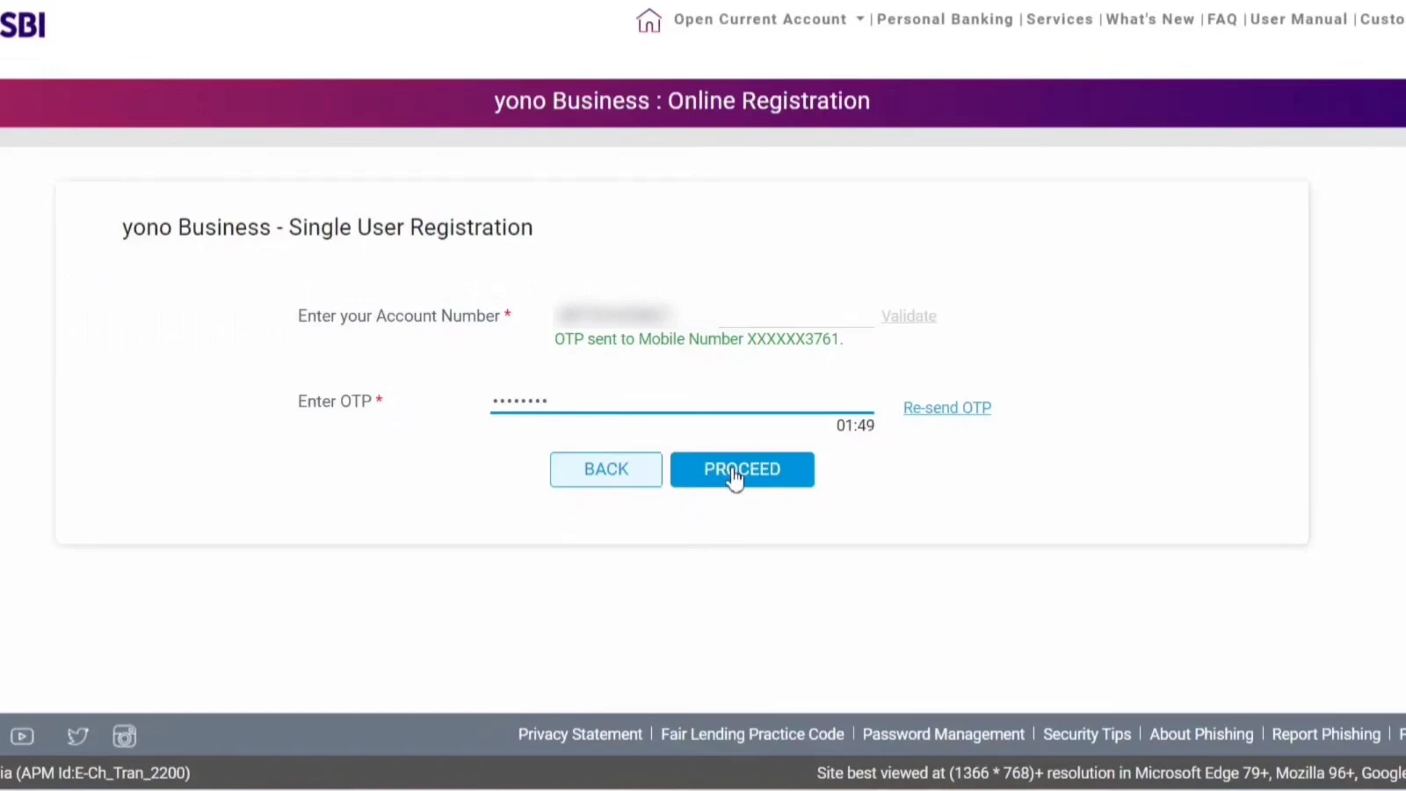Click the OTP countdown timer 01:49
1406x791 pixels.
coord(855,425)
